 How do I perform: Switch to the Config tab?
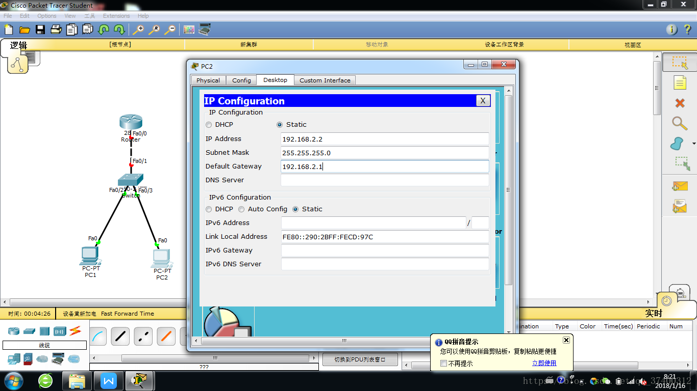[x=241, y=80]
